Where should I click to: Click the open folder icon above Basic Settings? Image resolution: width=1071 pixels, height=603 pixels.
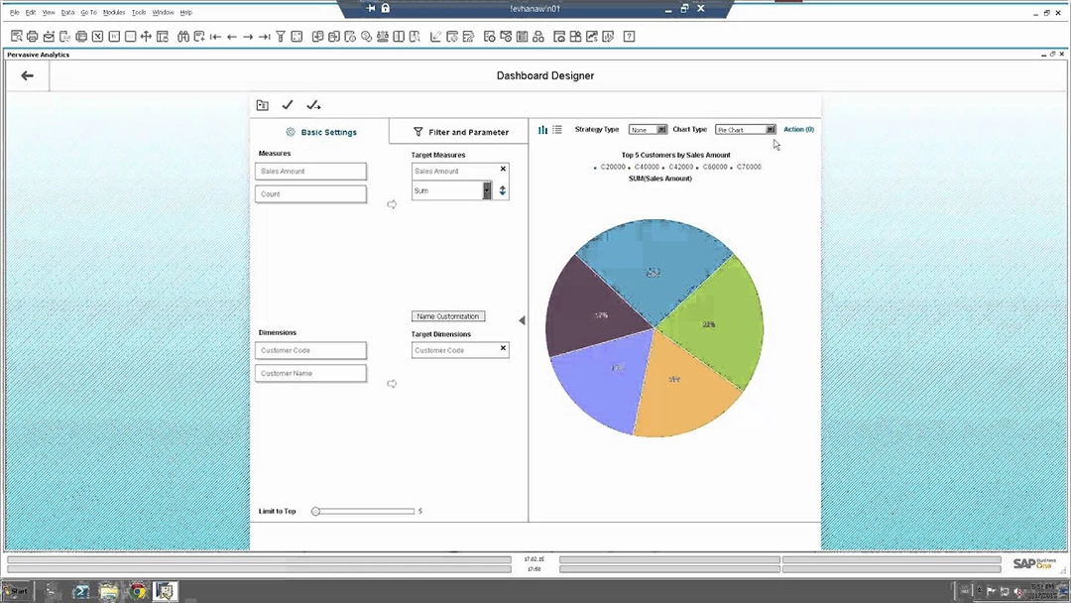(x=262, y=105)
